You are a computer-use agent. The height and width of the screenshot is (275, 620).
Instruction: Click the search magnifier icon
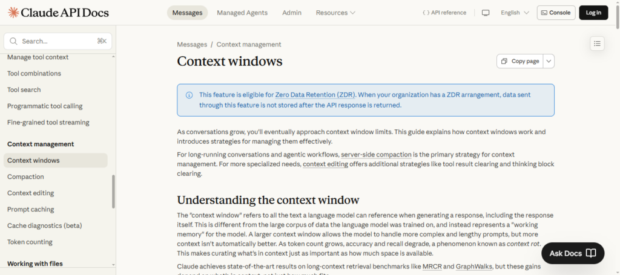[13, 41]
